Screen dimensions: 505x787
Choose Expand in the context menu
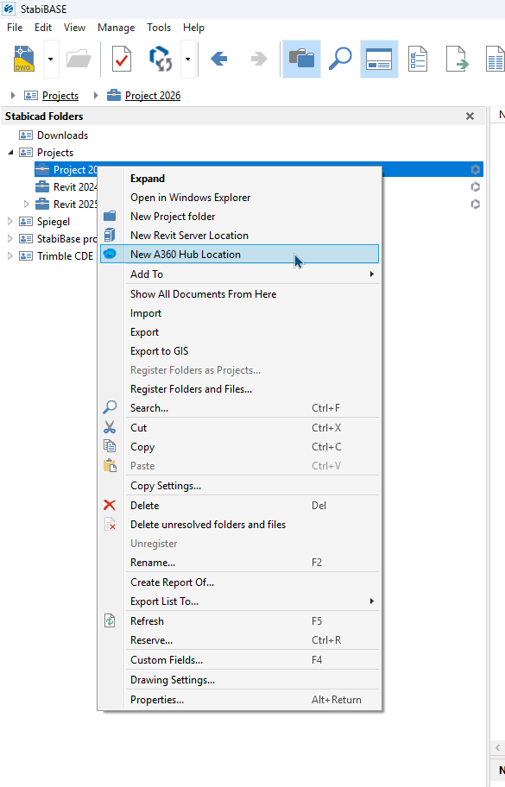tap(239, 179)
